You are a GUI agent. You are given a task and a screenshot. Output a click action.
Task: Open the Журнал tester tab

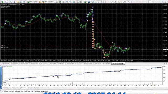36,88
